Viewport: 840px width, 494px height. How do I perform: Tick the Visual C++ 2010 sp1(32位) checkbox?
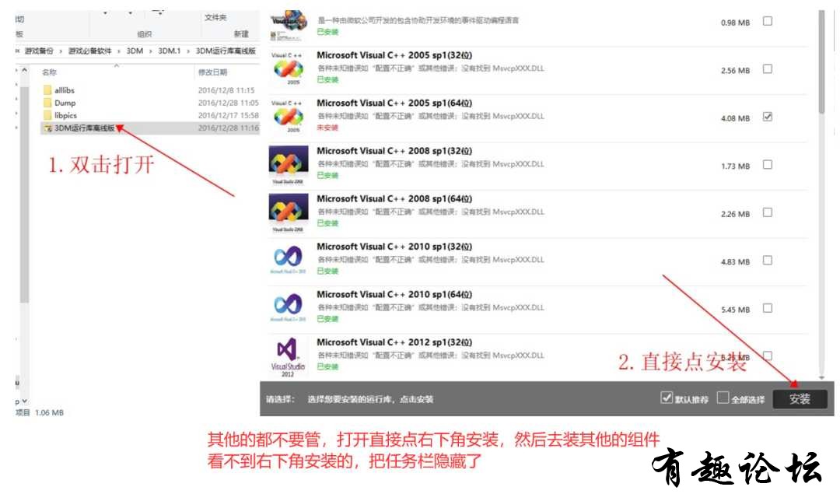tap(768, 261)
